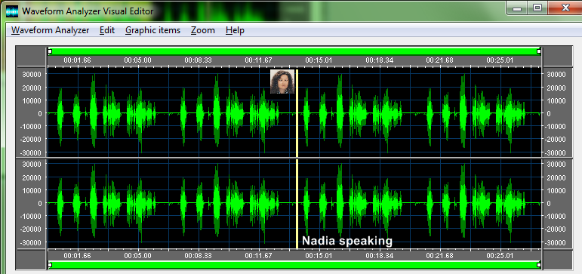582x274 pixels.
Task: Click the bottom green range bar
Action: click(294, 265)
